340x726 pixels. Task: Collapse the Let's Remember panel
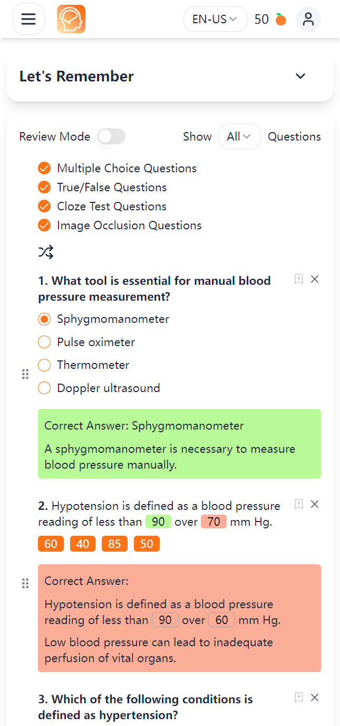(300, 76)
